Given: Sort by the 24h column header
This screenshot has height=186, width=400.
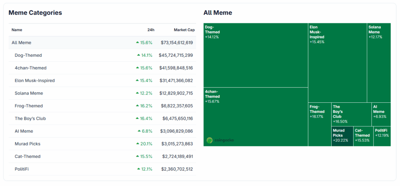Looking at the screenshot, I should [151, 30].
